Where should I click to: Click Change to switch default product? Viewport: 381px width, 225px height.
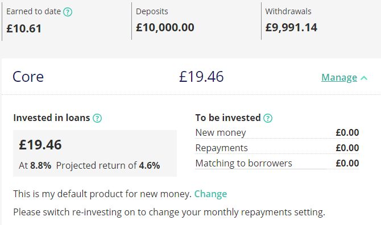coord(210,194)
